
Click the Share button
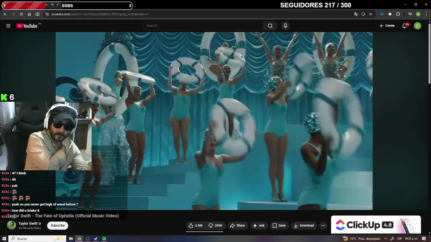coord(237,226)
